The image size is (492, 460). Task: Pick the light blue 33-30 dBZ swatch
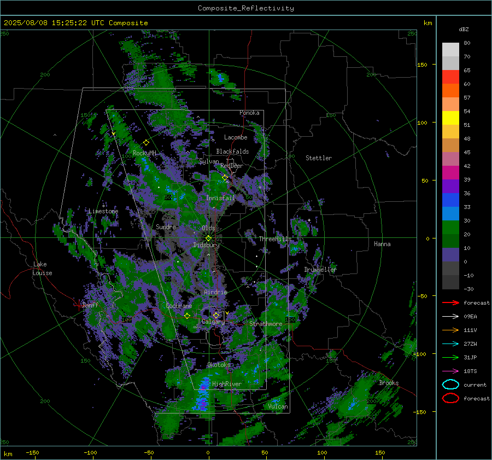click(x=450, y=214)
